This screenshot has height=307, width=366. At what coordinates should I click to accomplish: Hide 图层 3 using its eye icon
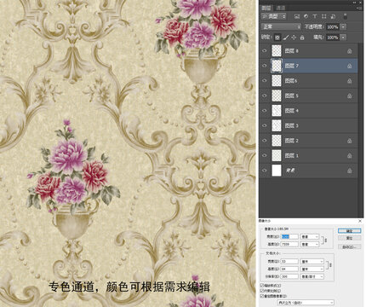(x=265, y=125)
